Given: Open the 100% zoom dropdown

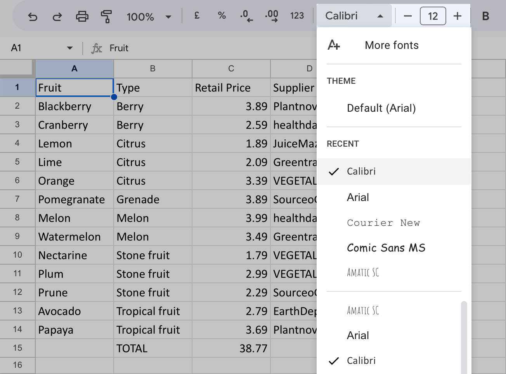Looking at the screenshot, I should click(x=149, y=17).
